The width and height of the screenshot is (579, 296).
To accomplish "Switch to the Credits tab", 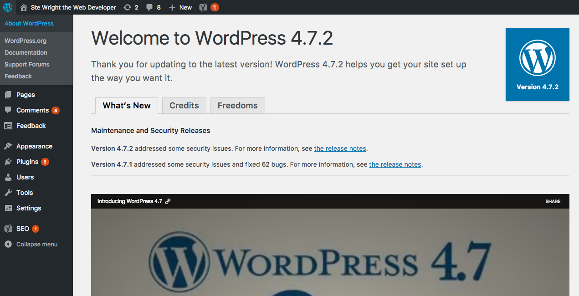I will click(x=184, y=106).
